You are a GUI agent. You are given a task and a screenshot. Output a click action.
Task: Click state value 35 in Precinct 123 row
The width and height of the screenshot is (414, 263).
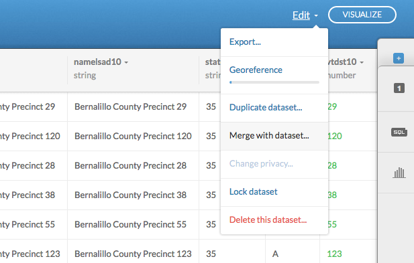tap(211, 254)
